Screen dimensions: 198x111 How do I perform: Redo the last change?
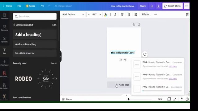(49, 6)
